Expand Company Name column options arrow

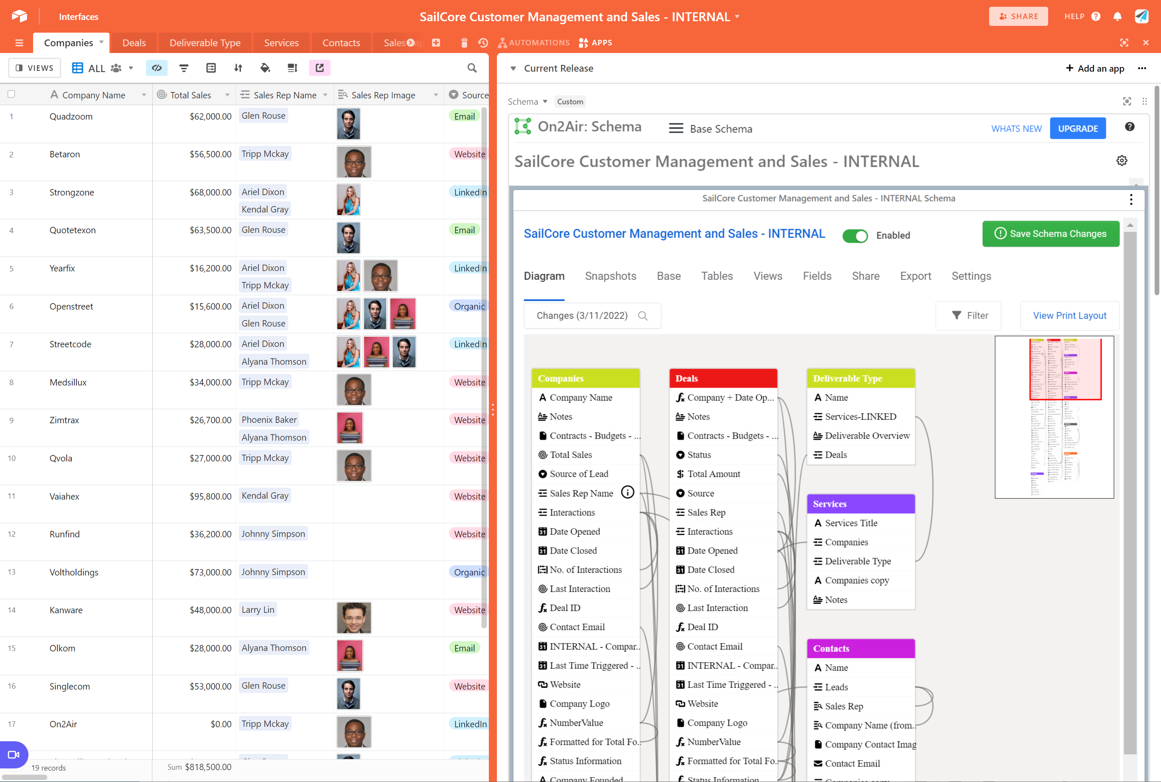tap(144, 95)
